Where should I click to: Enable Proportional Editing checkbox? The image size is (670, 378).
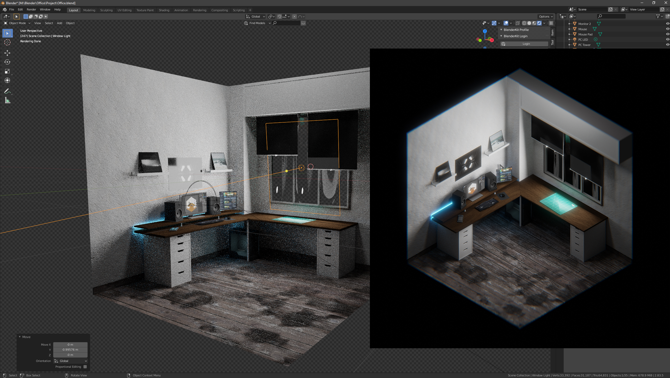tap(85, 367)
